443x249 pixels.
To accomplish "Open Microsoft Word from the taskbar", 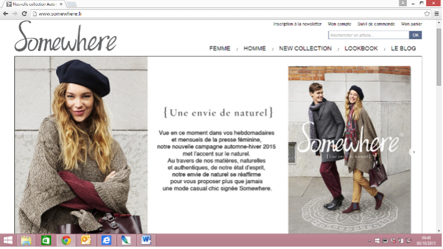I will (x=146, y=240).
